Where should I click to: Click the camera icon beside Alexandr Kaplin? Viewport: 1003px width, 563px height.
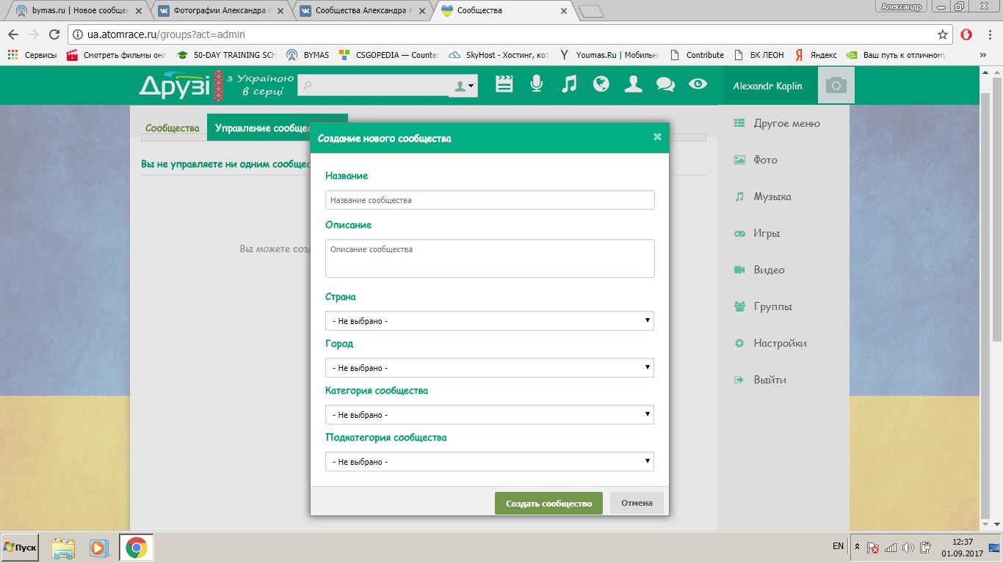[x=836, y=86]
